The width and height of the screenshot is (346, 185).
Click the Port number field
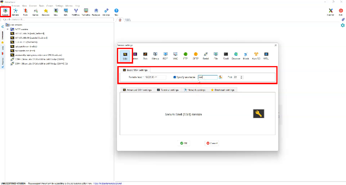pos(237,77)
